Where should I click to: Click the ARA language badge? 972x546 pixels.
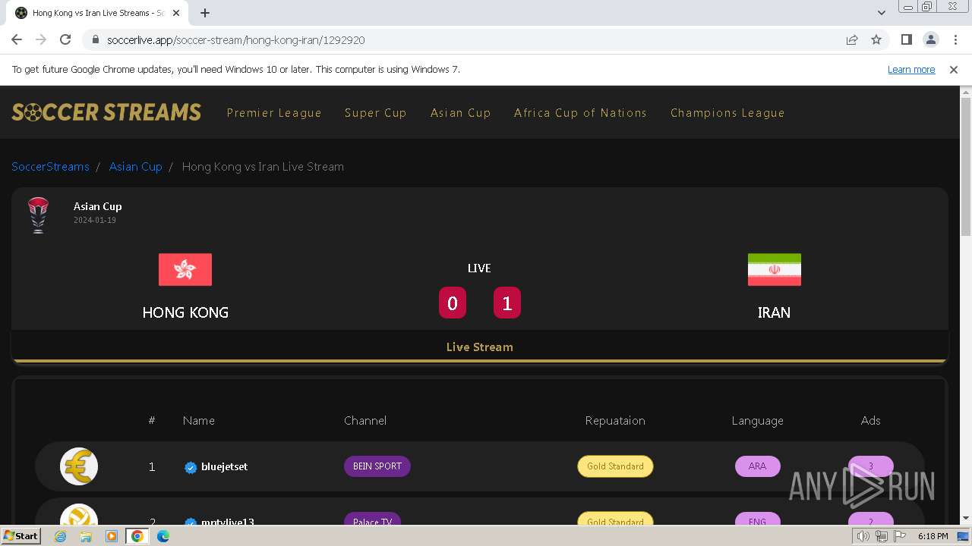[757, 466]
